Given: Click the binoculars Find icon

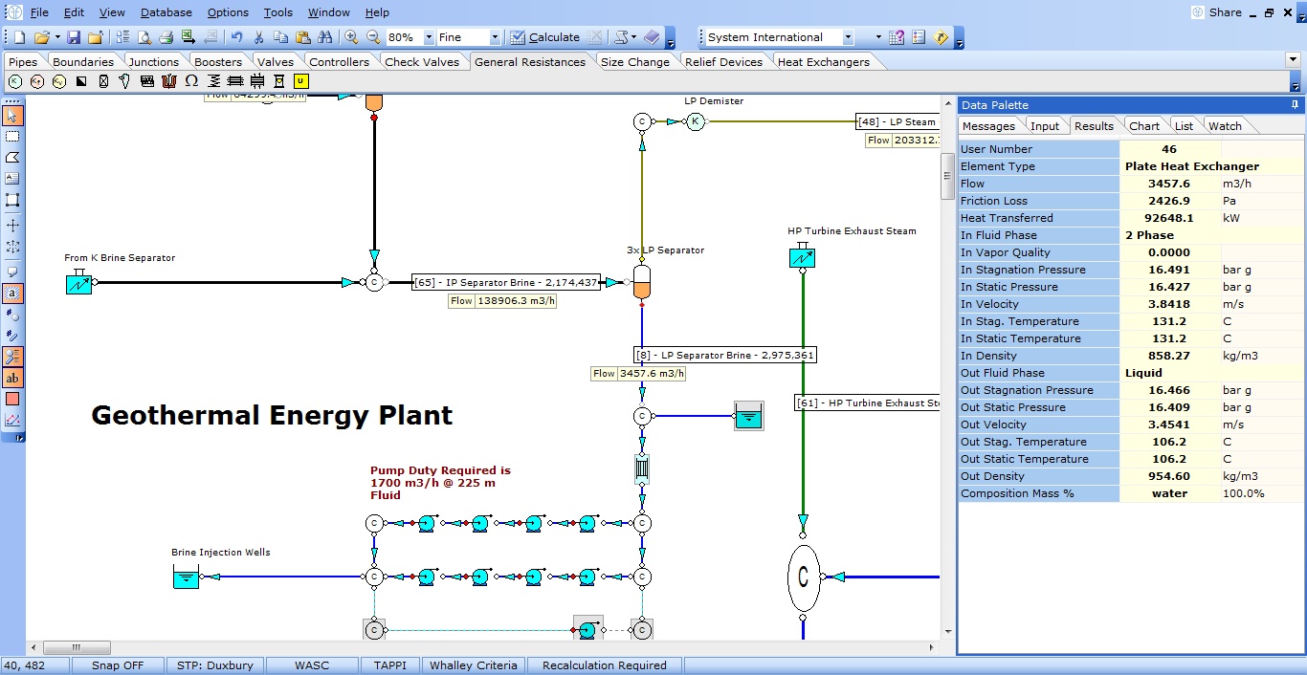Looking at the screenshot, I should (325, 37).
